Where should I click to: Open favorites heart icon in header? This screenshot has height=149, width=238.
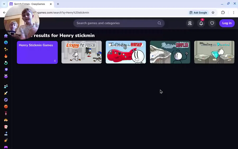[212, 23]
